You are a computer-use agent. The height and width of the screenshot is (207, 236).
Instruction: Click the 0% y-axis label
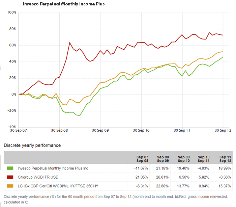pyautogui.click(x=14, y=94)
